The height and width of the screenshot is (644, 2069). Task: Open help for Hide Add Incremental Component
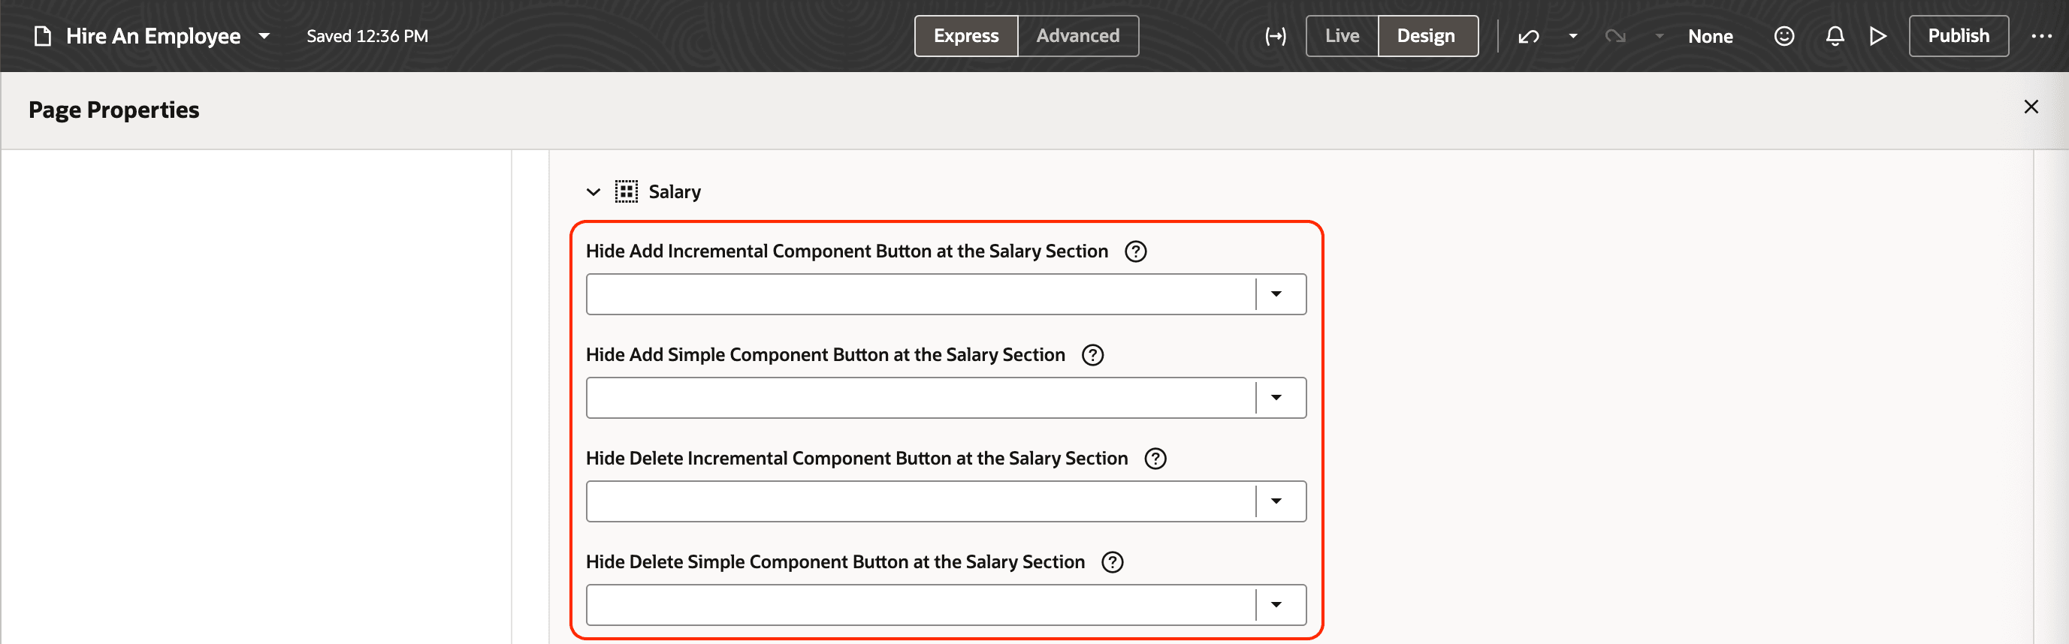point(1136,251)
